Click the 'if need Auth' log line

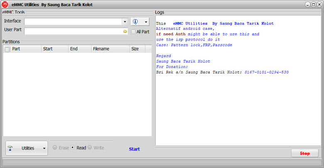click(x=208, y=34)
